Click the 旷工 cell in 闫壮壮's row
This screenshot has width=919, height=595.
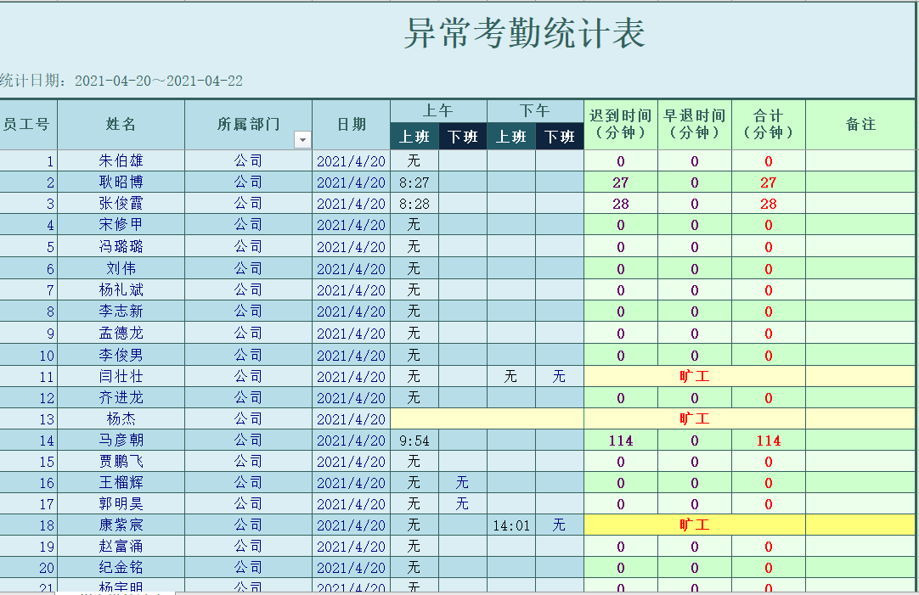tap(695, 377)
